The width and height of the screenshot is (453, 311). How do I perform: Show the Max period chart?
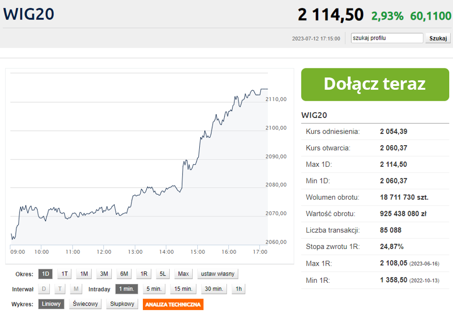point(183,274)
